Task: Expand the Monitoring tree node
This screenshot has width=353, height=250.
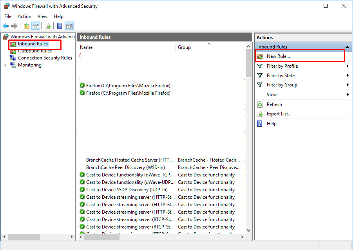Action: pos(5,65)
